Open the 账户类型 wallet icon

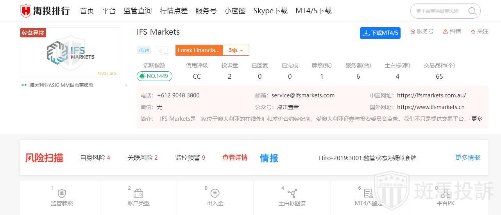138,194
